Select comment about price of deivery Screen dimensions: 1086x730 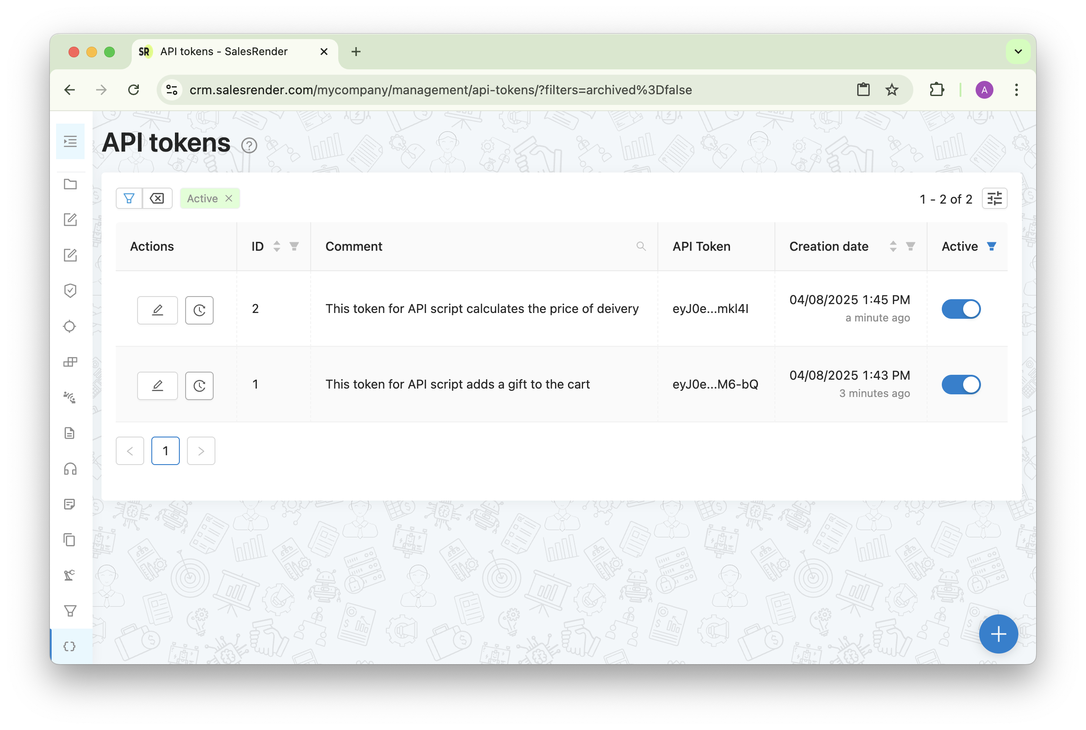point(482,309)
